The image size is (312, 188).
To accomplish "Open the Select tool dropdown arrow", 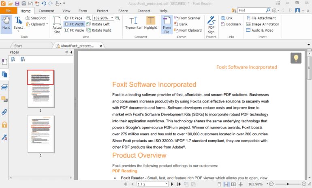I will click(x=18, y=31).
